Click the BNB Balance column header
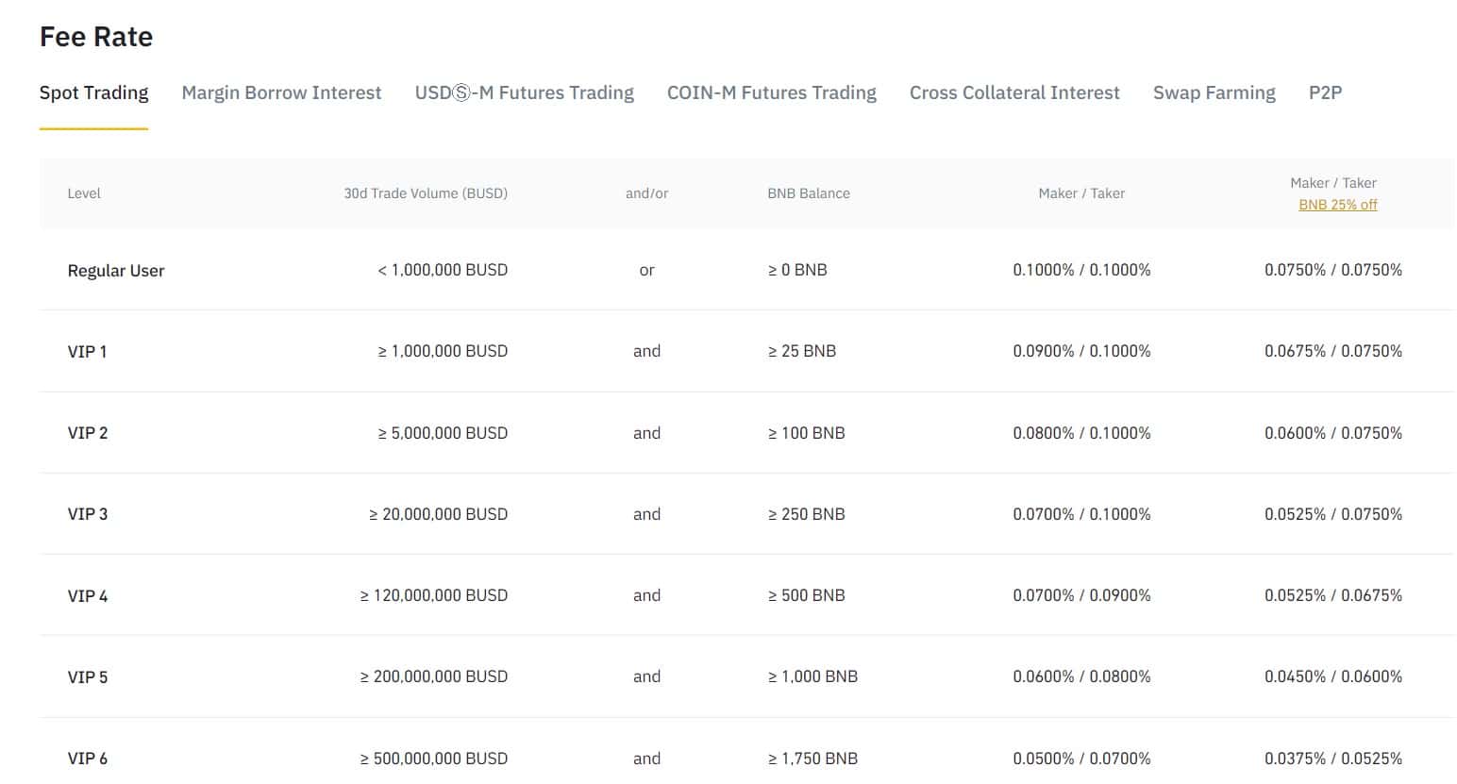The width and height of the screenshot is (1457, 784). pos(809,193)
